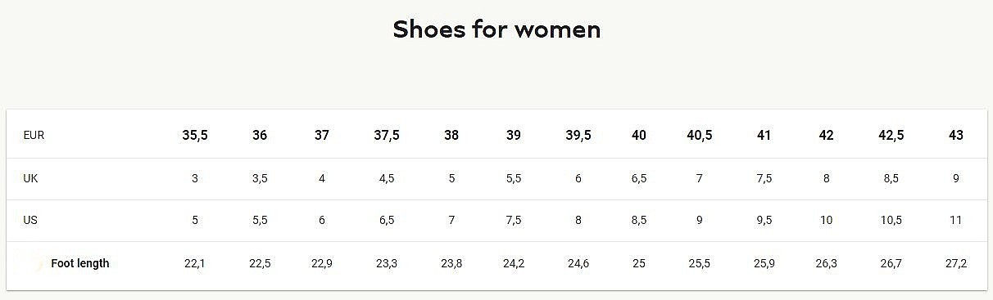Image resolution: width=993 pixels, height=300 pixels.
Task: Select UK size 3 cell
Action: (x=195, y=178)
